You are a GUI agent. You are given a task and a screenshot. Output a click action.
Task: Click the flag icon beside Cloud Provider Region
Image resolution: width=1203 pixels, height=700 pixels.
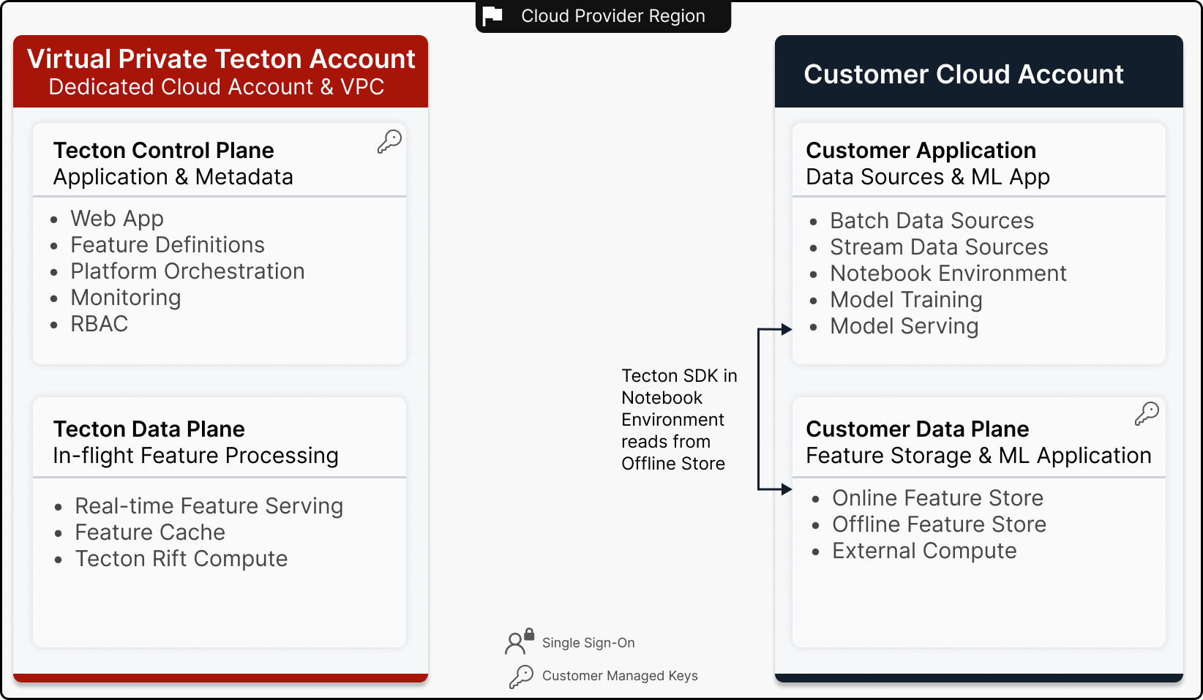[x=492, y=15]
